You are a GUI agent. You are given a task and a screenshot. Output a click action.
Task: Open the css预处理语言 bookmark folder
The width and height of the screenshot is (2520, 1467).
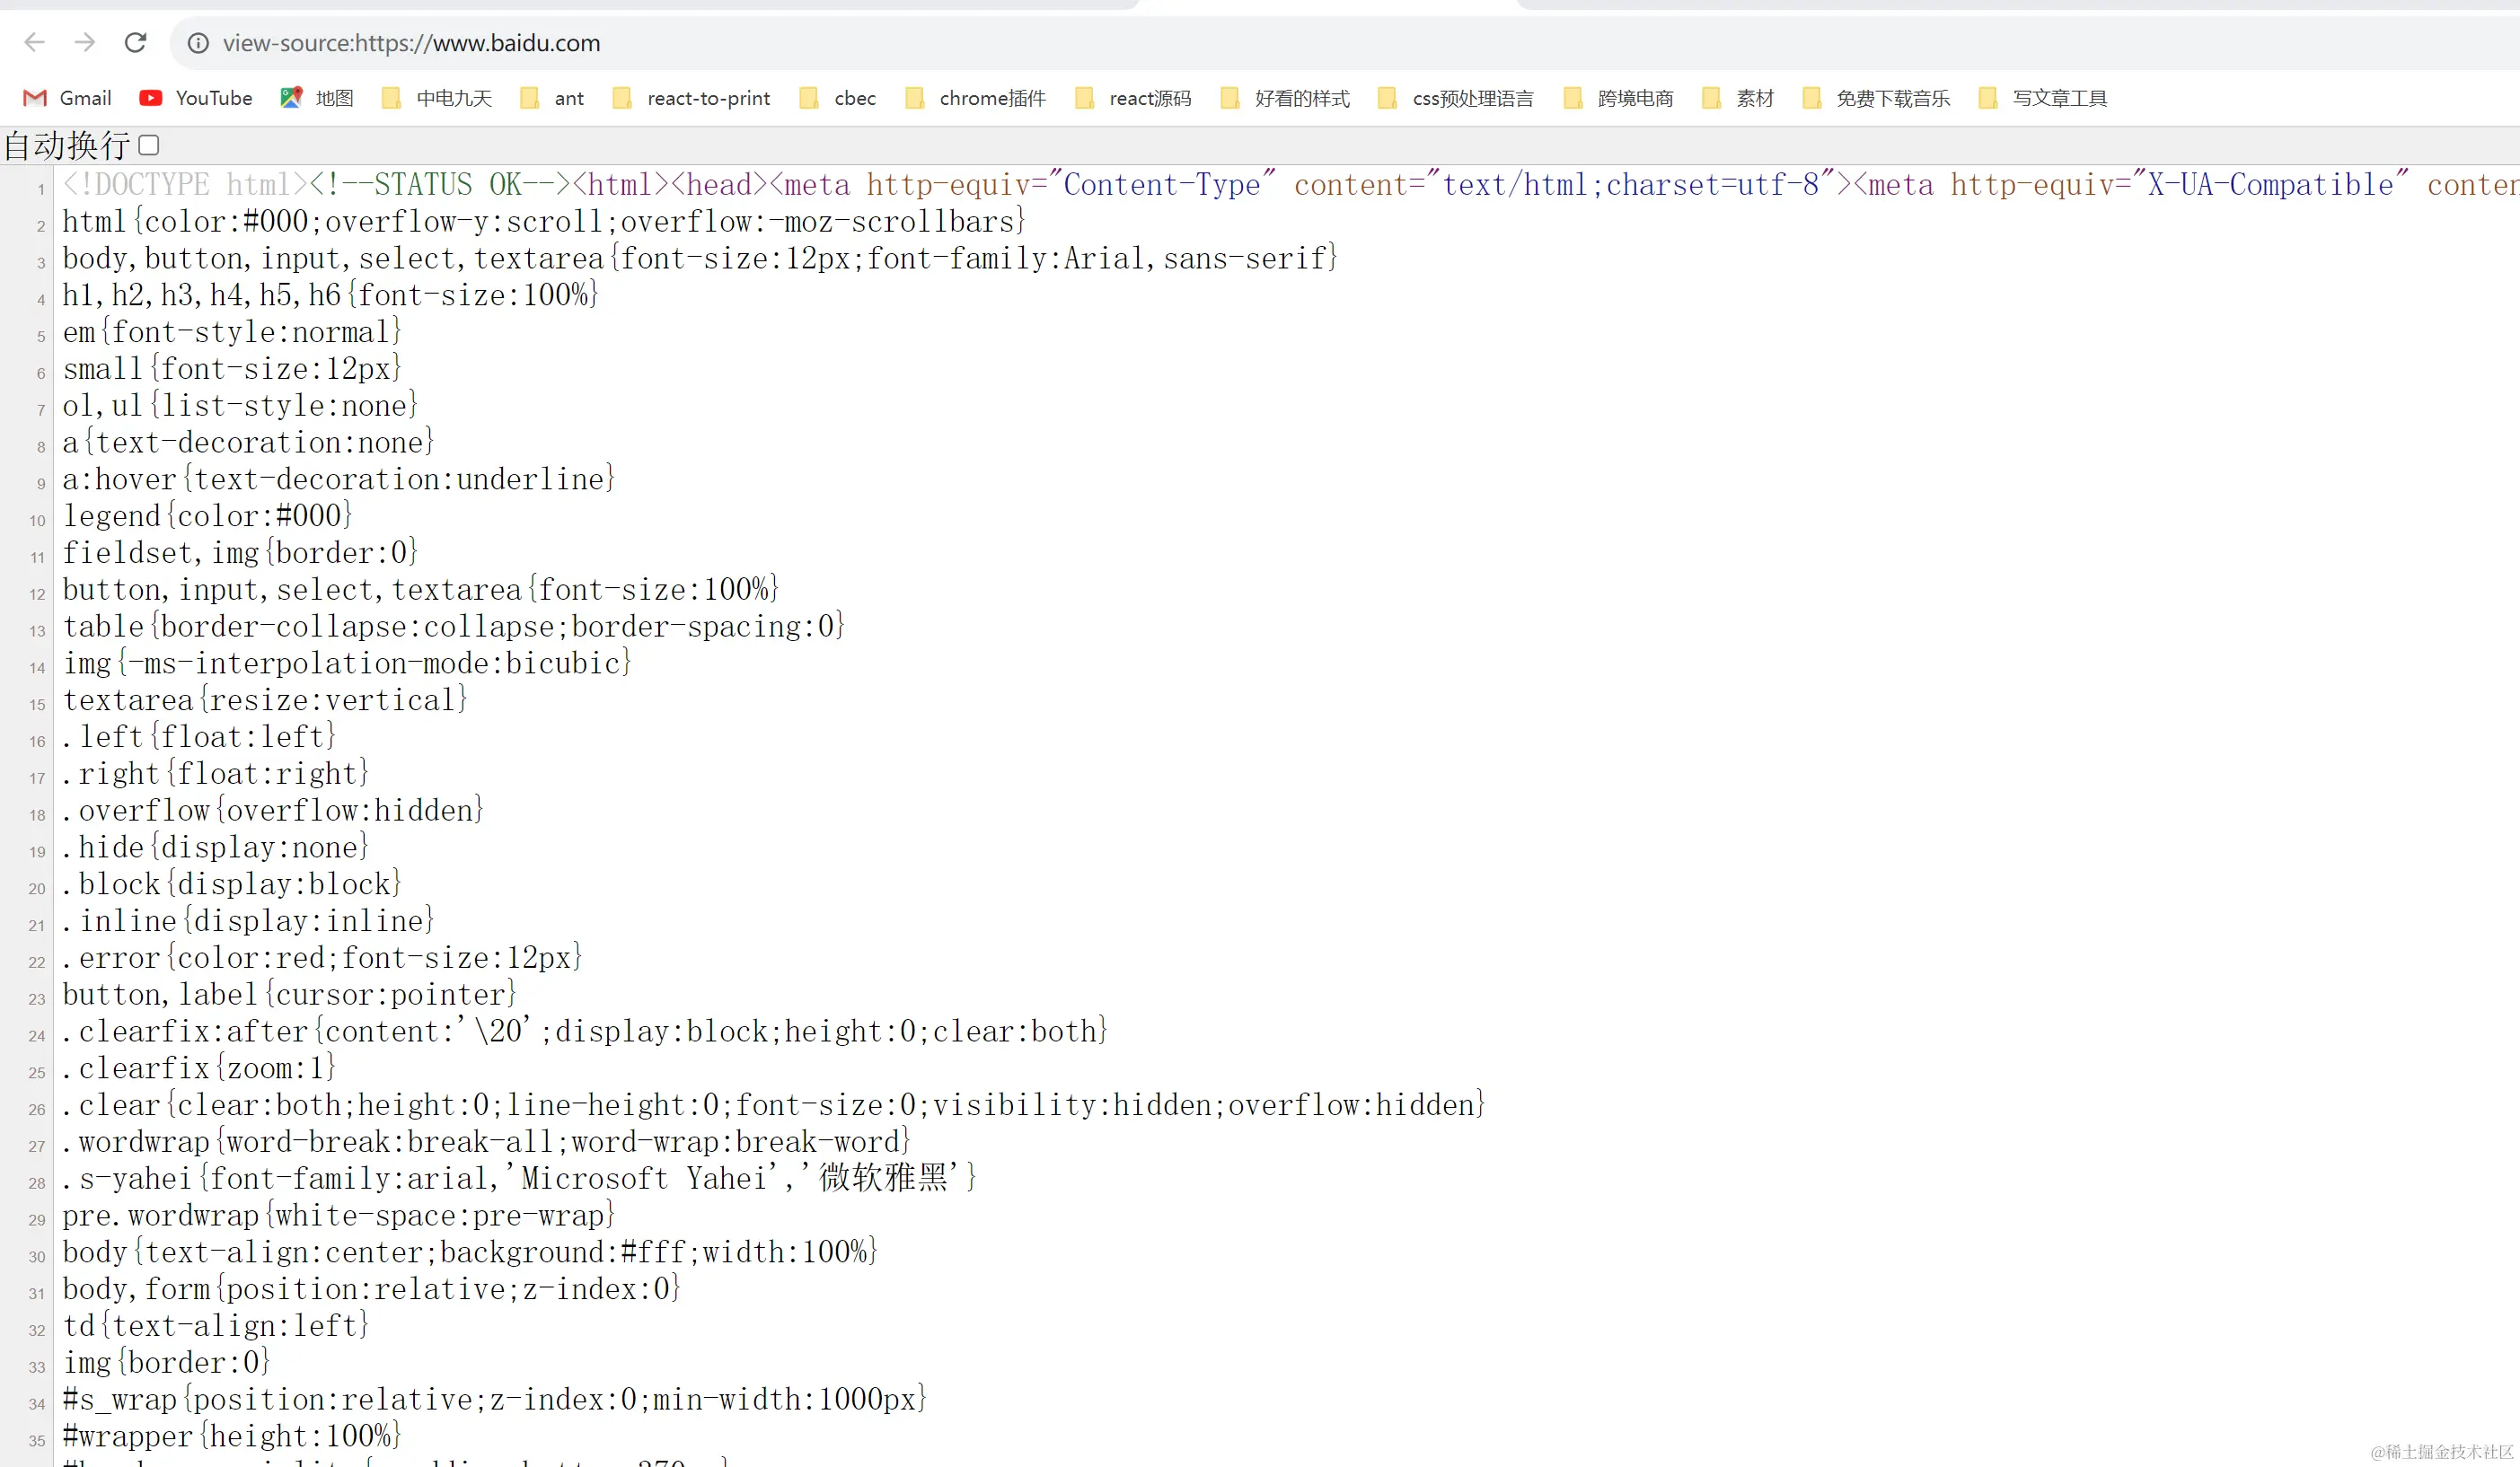point(1456,98)
